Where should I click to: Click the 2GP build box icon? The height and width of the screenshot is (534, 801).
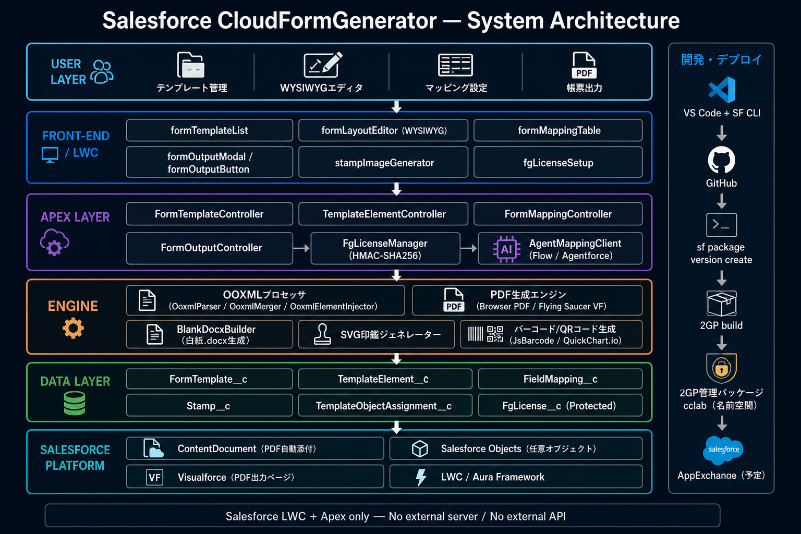click(721, 304)
